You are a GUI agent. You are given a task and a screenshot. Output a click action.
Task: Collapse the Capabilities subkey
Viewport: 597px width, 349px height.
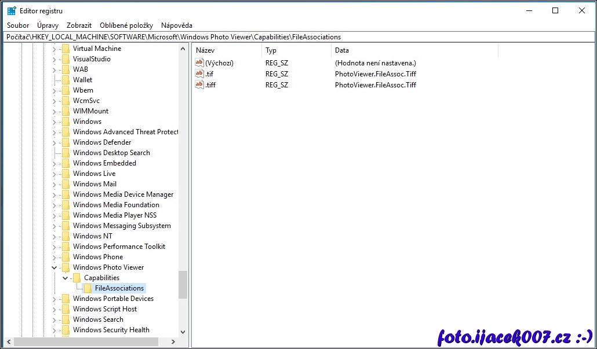pyautogui.click(x=65, y=278)
